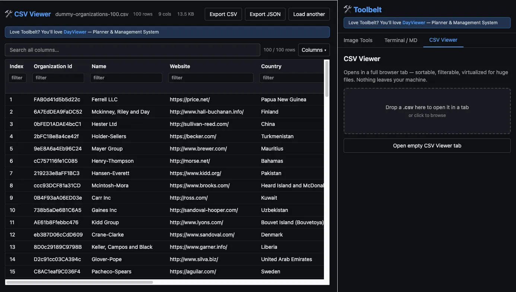The width and height of the screenshot is (516, 292).
Task: Select the Mayer Group cell
Action: pos(107,149)
